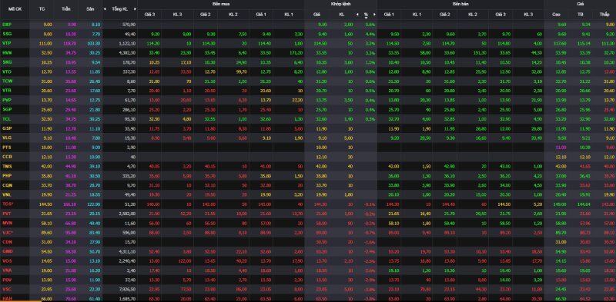Image resolution: width=616 pixels, height=302 pixels.
Task: Click KL 3 header under Bên bán
Action: [x=528, y=15]
